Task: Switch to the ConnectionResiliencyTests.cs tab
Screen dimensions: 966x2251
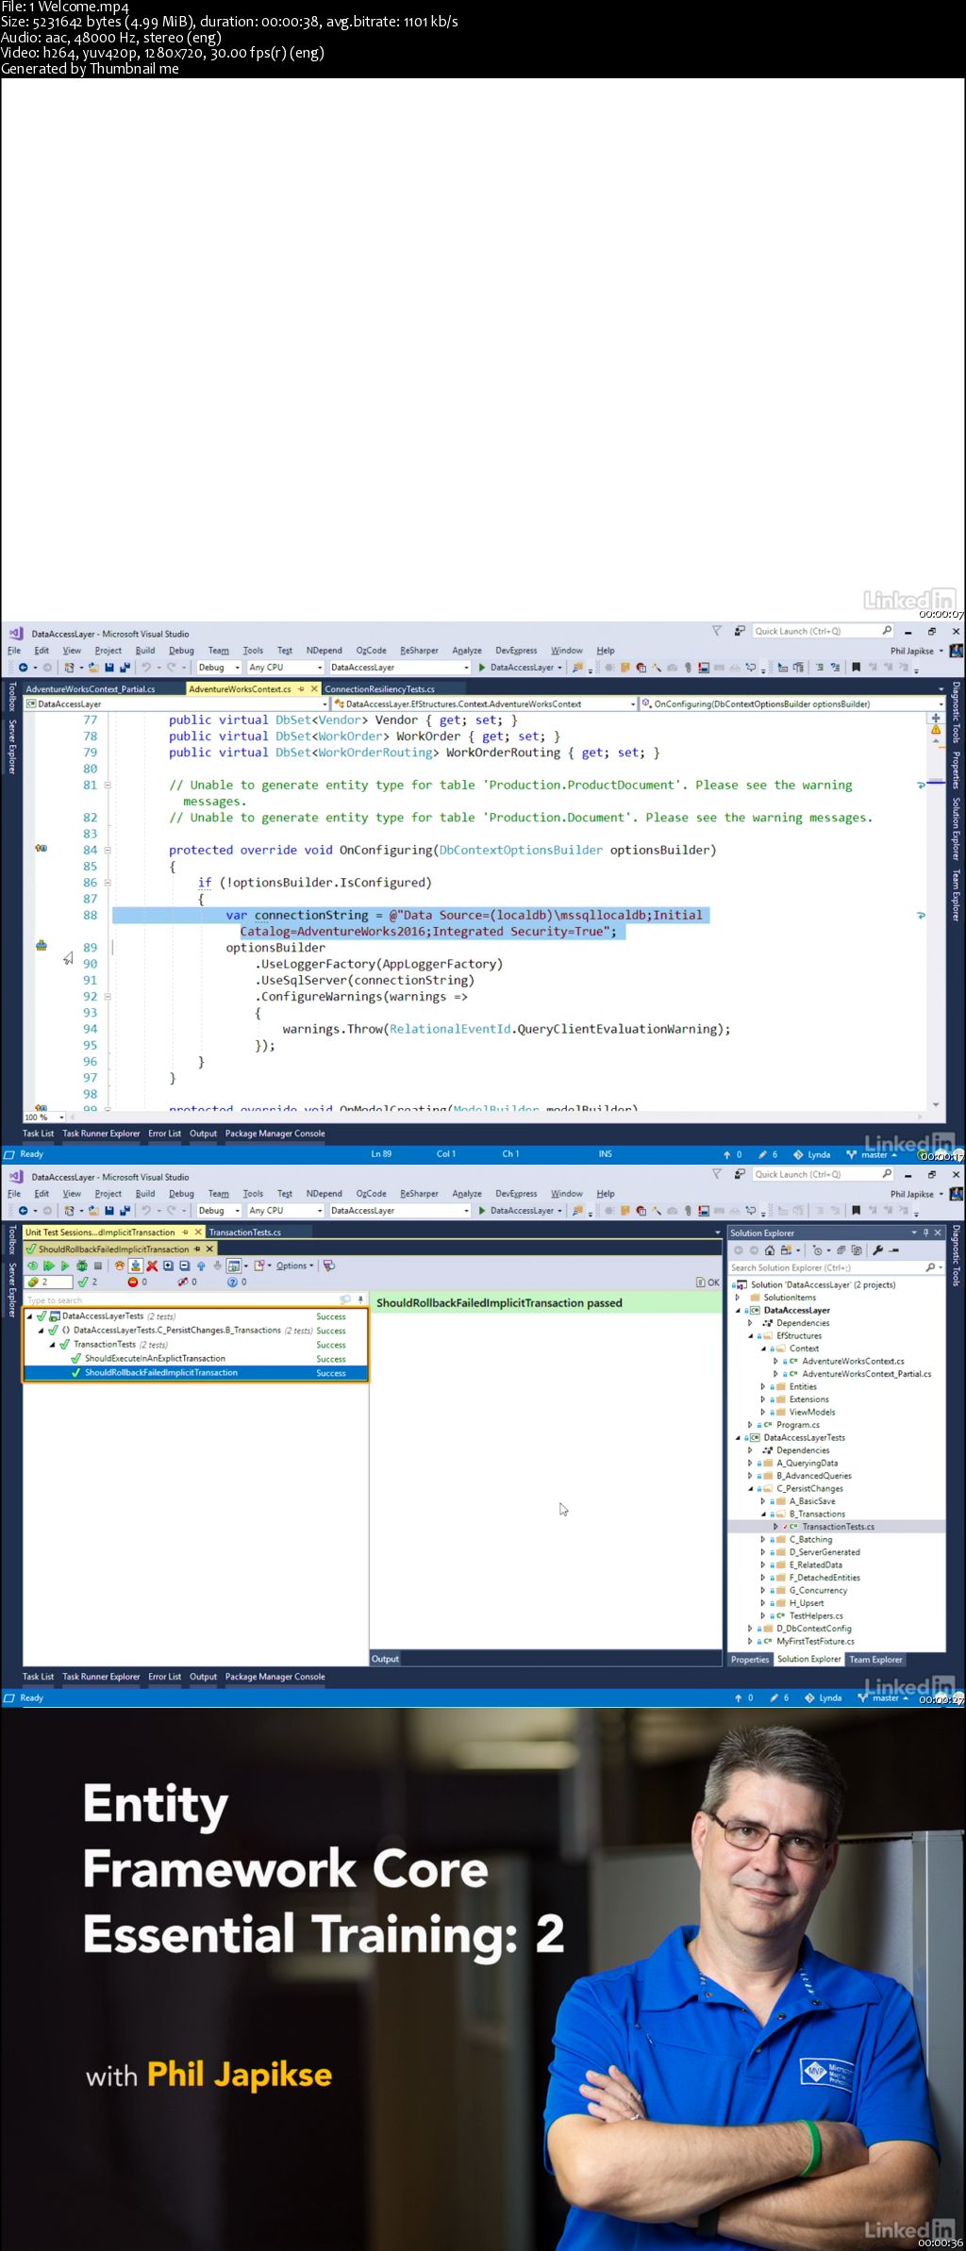Action: (x=379, y=689)
